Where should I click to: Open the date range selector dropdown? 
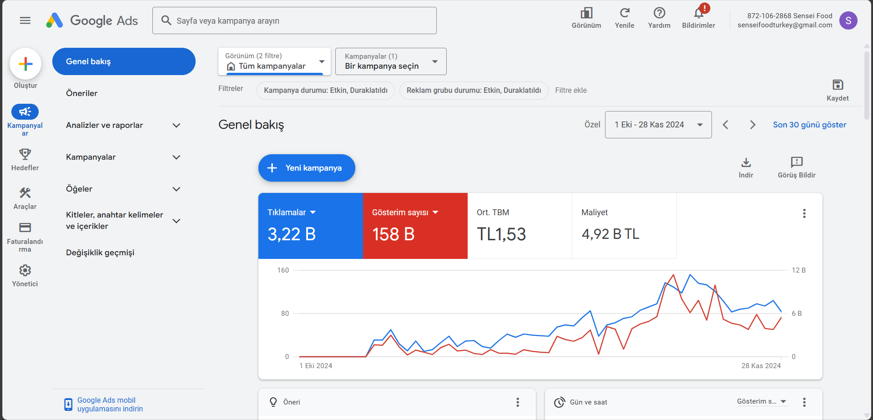click(658, 124)
